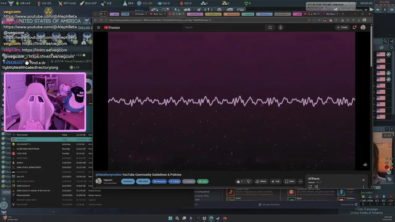
Task: Open the YouTube hamburger guide menu
Action: click(98, 27)
